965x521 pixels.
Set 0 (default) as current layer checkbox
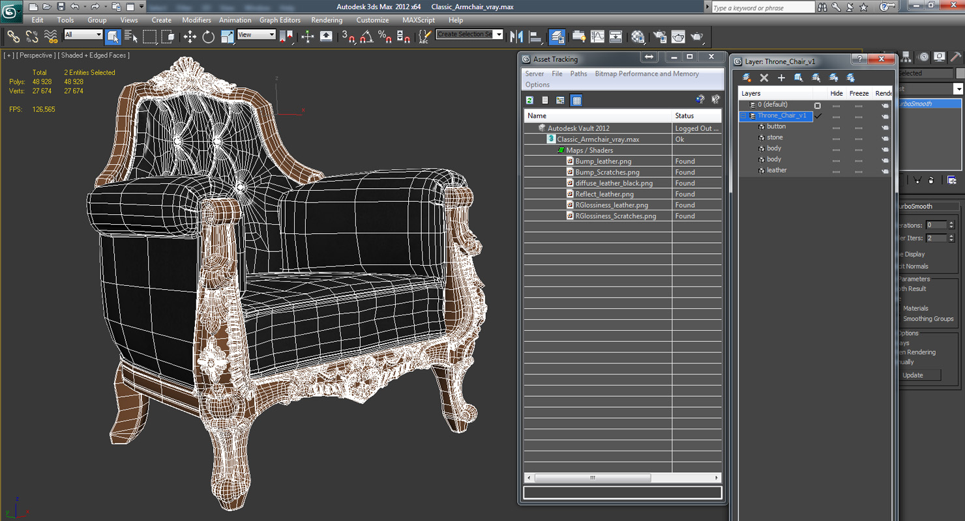pyautogui.click(x=818, y=105)
